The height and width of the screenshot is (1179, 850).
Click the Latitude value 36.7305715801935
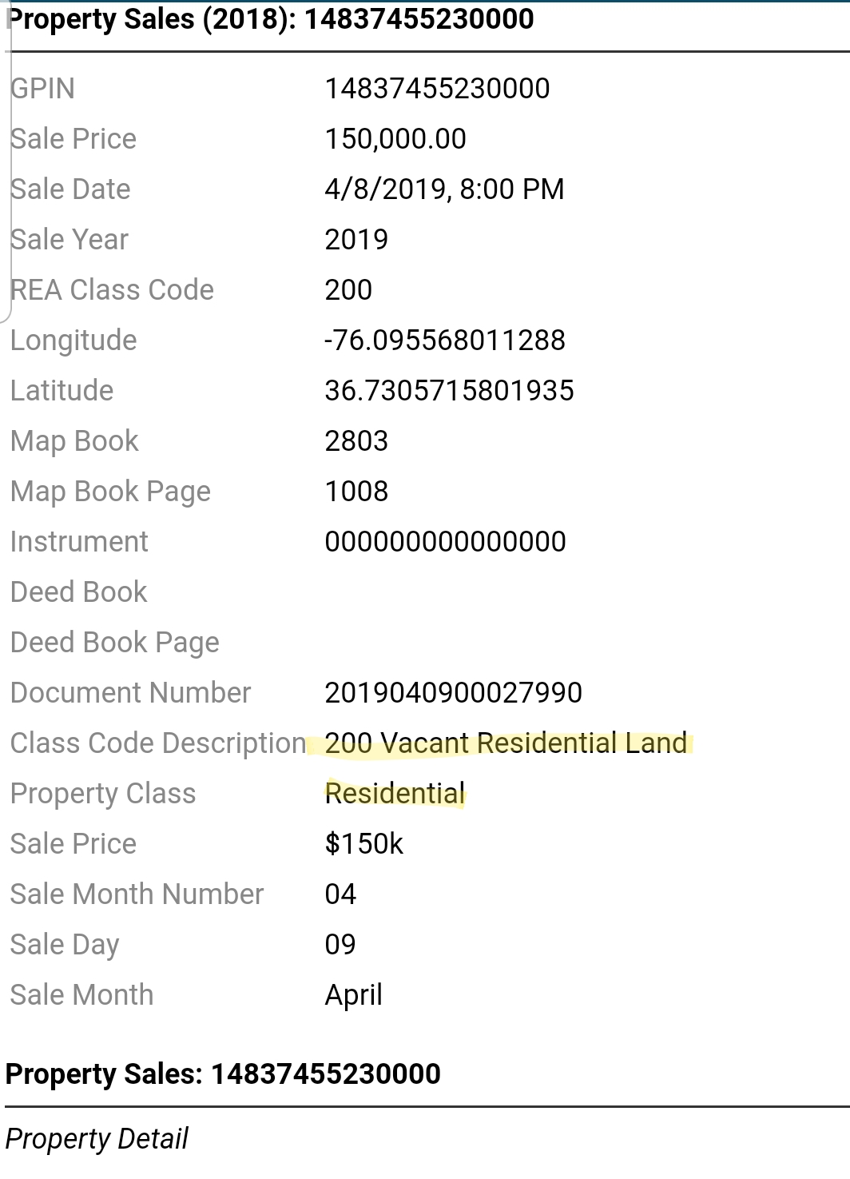pos(449,391)
